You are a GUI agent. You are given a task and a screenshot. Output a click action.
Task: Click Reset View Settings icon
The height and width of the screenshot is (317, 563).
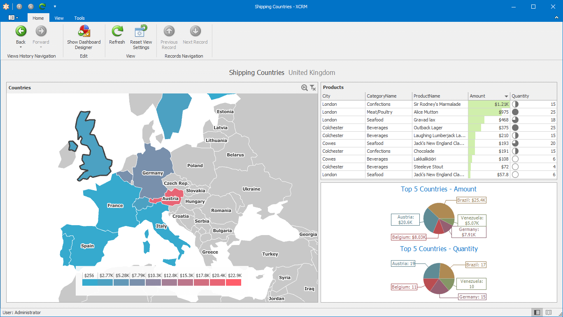[141, 31]
